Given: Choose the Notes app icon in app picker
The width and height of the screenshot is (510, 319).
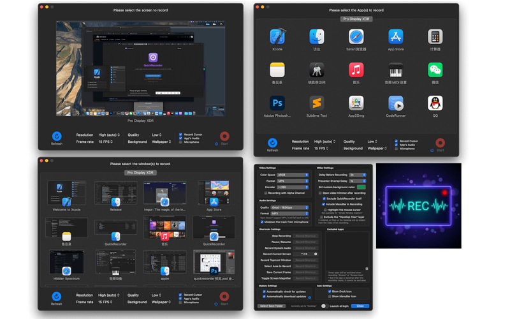Looking at the screenshot, I should pyautogui.click(x=277, y=70).
